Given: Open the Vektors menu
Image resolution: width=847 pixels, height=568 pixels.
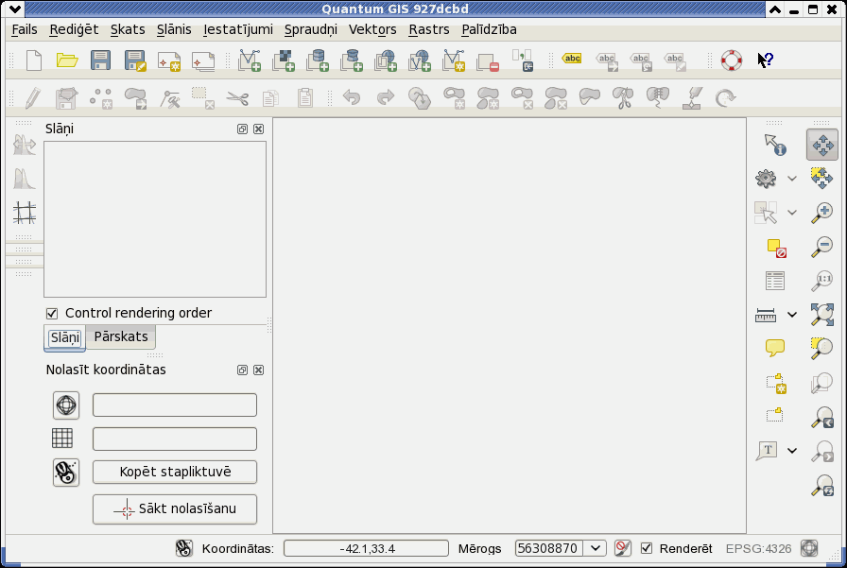Looking at the screenshot, I should pos(372,29).
